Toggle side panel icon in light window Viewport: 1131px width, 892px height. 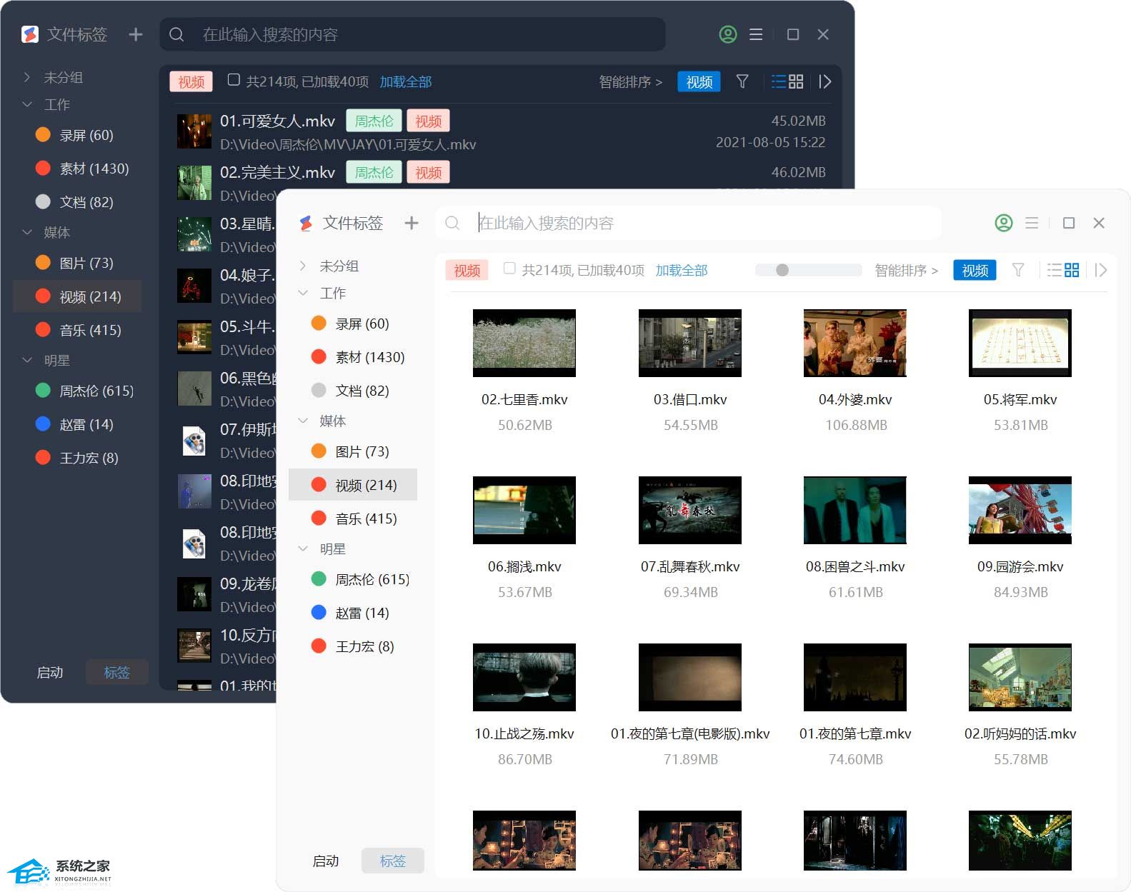(x=1100, y=270)
